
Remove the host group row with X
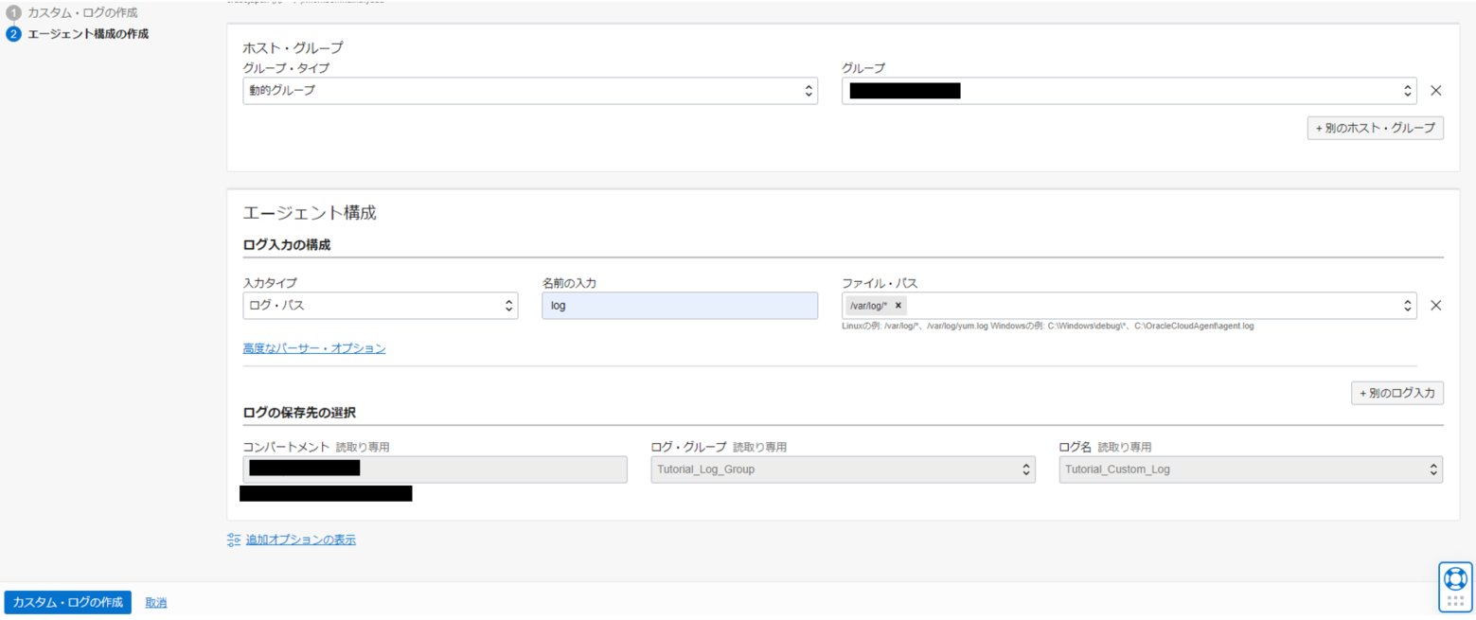(x=1435, y=91)
